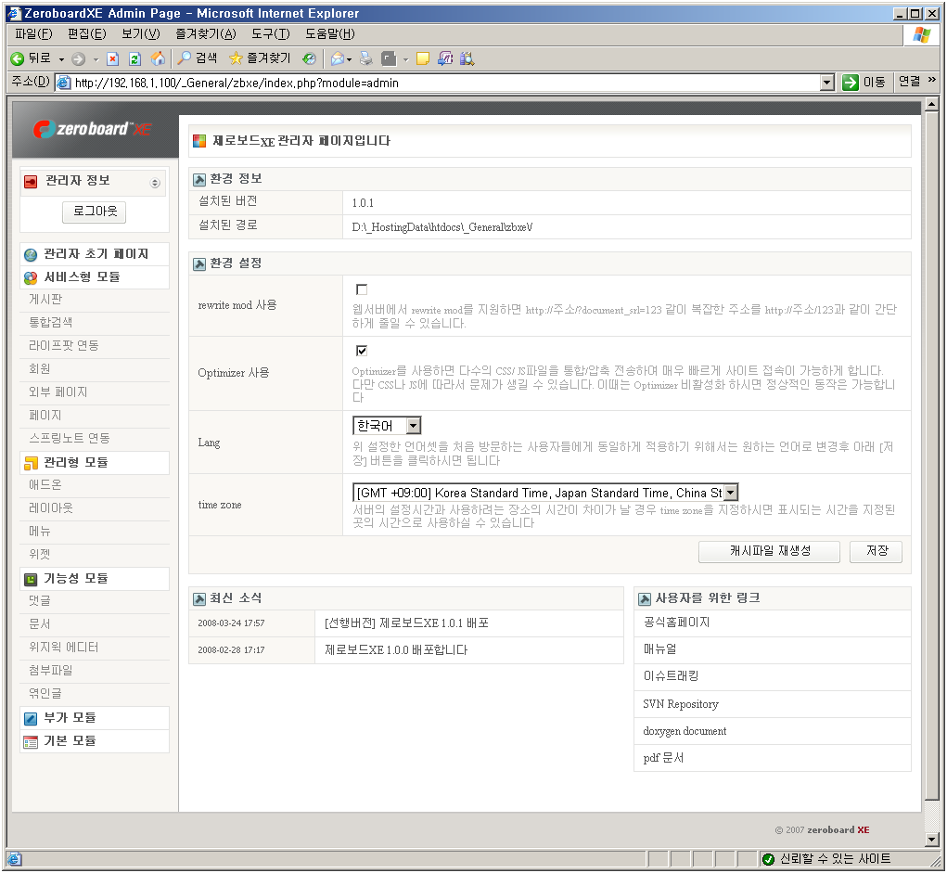Open the Search (검색) toolbar button

click(x=198, y=58)
